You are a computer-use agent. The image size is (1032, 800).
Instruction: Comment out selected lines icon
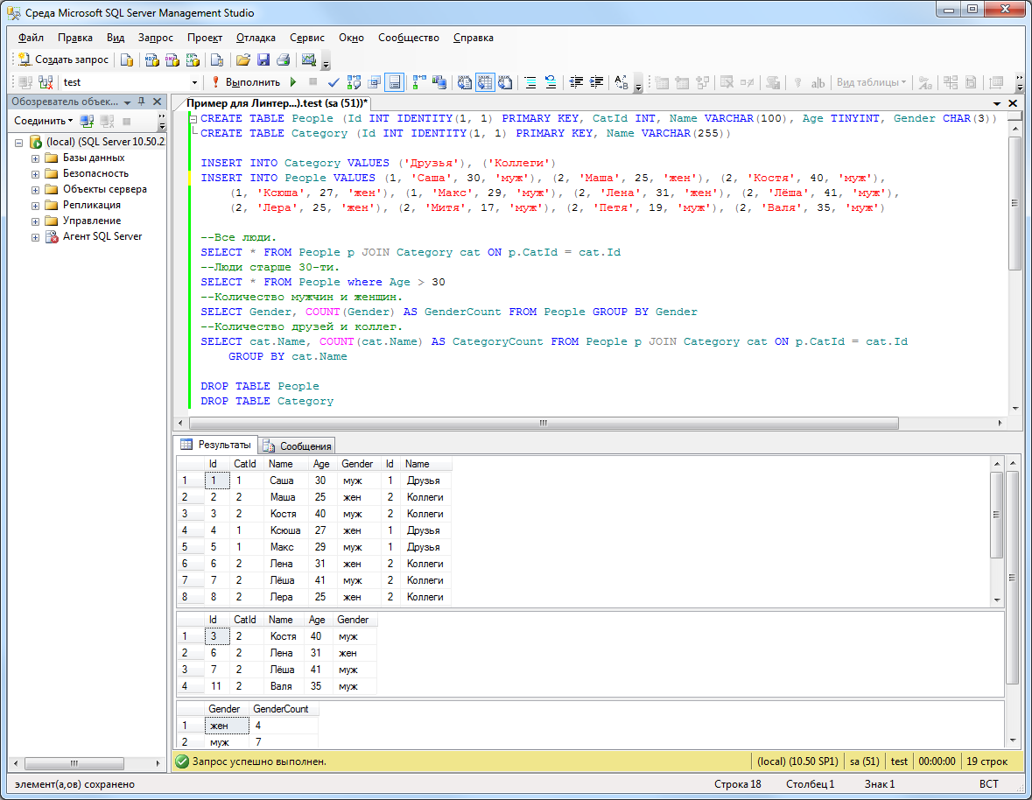(x=530, y=82)
